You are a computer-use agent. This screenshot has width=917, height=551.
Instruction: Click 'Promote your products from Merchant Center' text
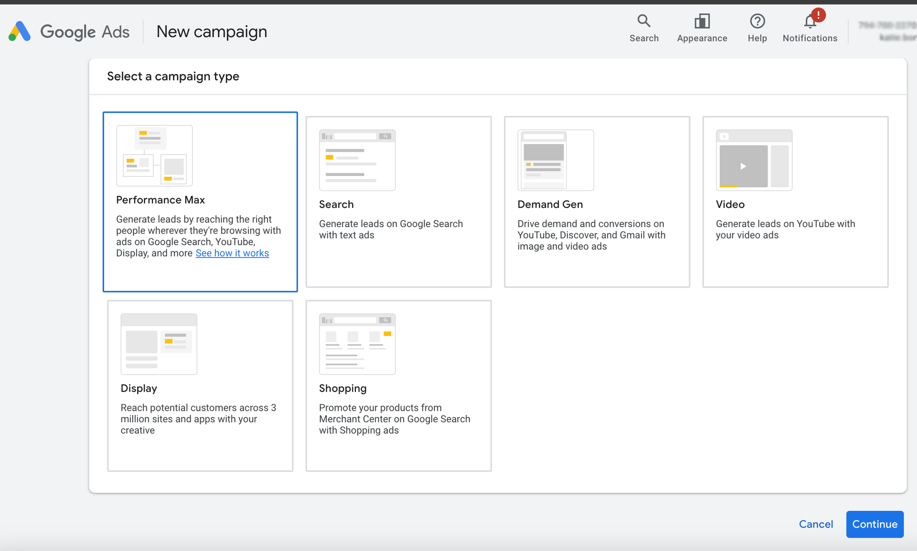tap(395, 419)
